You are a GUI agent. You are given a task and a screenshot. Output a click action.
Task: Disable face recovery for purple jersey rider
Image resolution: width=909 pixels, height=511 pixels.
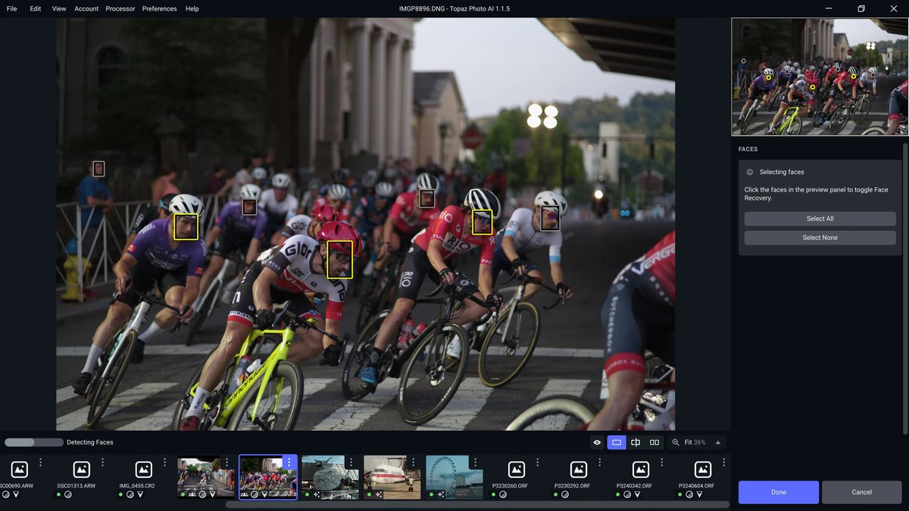pyautogui.click(x=186, y=226)
